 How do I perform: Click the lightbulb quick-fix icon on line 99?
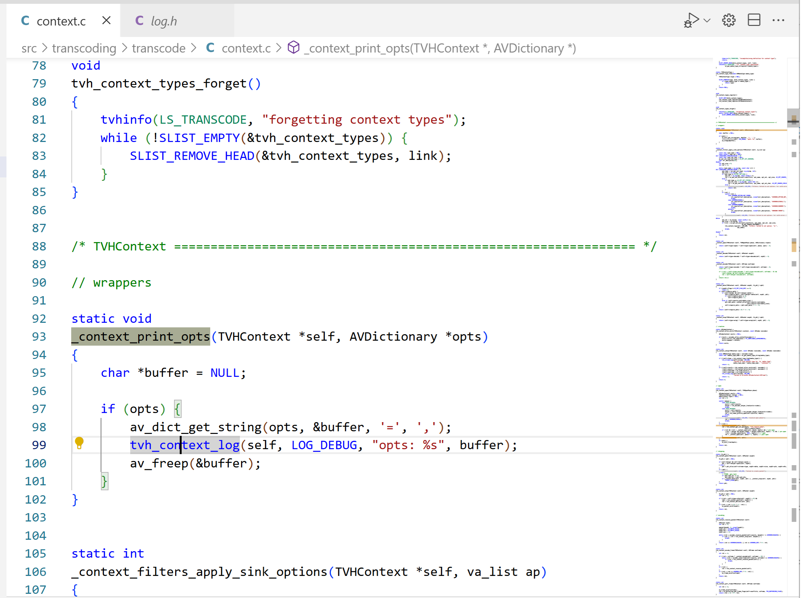pyautogui.click(x=79, y=443)
